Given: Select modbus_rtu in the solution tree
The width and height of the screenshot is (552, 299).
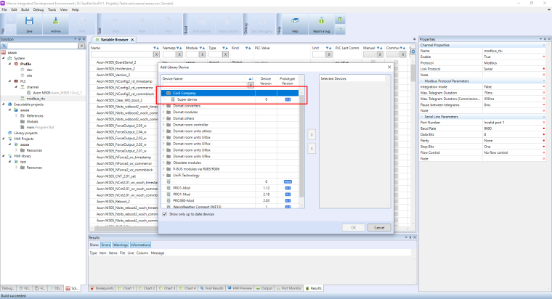Looking at the screenshot, I should click(36, 97).
